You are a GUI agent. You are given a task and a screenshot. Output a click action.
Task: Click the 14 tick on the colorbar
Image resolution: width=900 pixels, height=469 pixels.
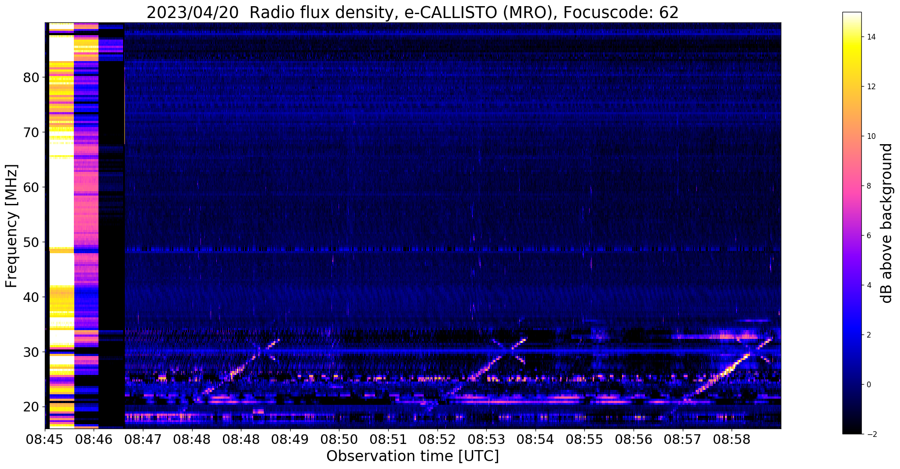click(x=871, y=37)
